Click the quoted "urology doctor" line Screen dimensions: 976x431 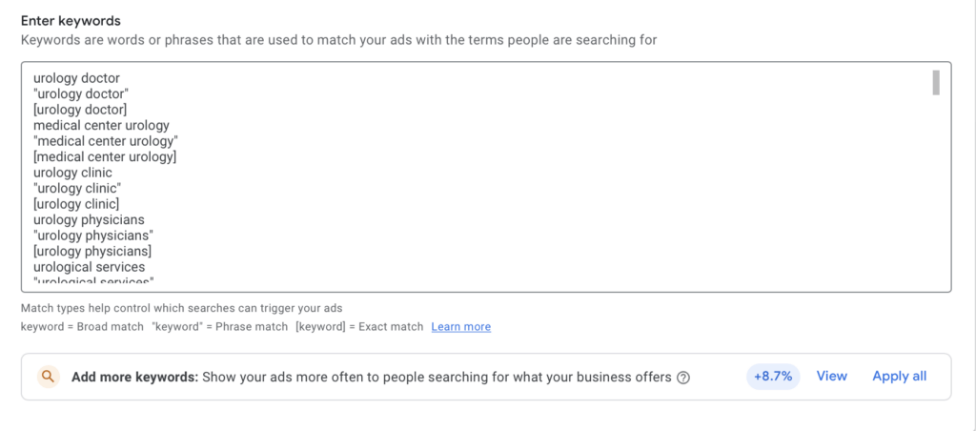(81, 94)
